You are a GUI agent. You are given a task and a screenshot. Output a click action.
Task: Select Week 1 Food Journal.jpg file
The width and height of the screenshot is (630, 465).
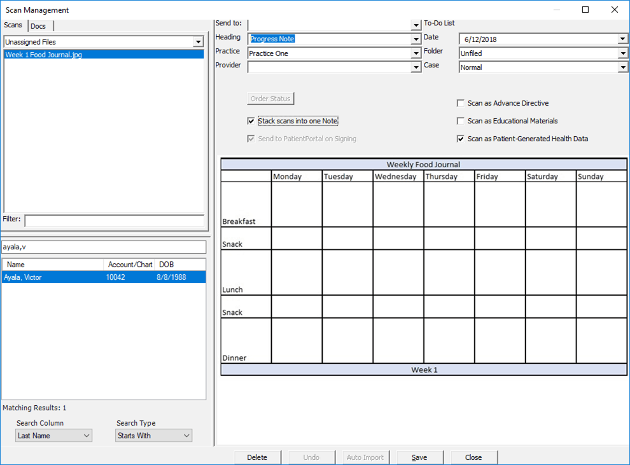104,55
